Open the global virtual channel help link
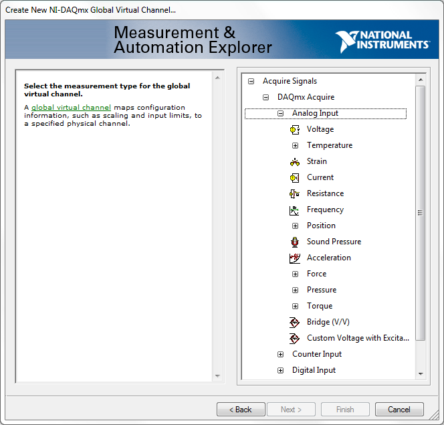This screenshot has height=425, width=444. pyautogui.click(x=71, y=107)
